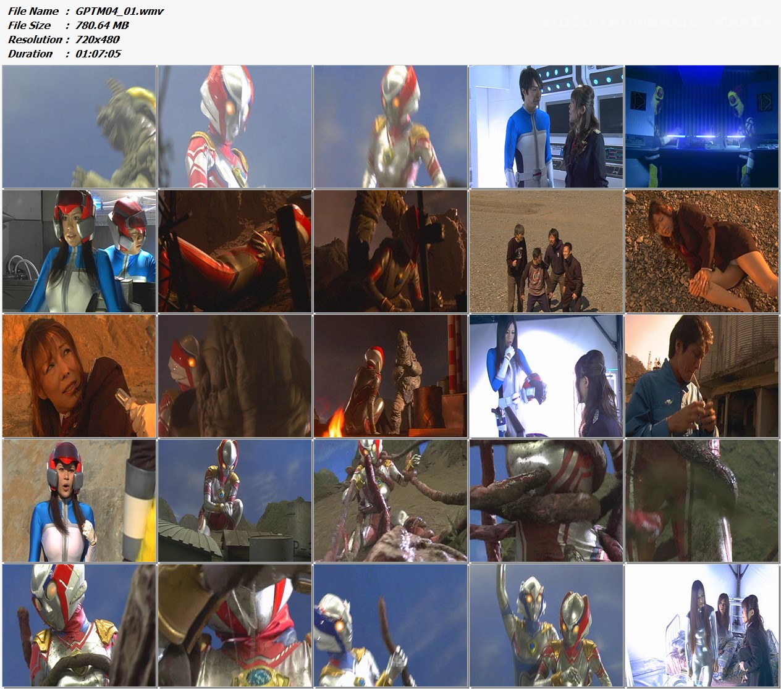Open thumbnail of man in blue suit talking to woman

pyautogui.click(x=547, y=127)
